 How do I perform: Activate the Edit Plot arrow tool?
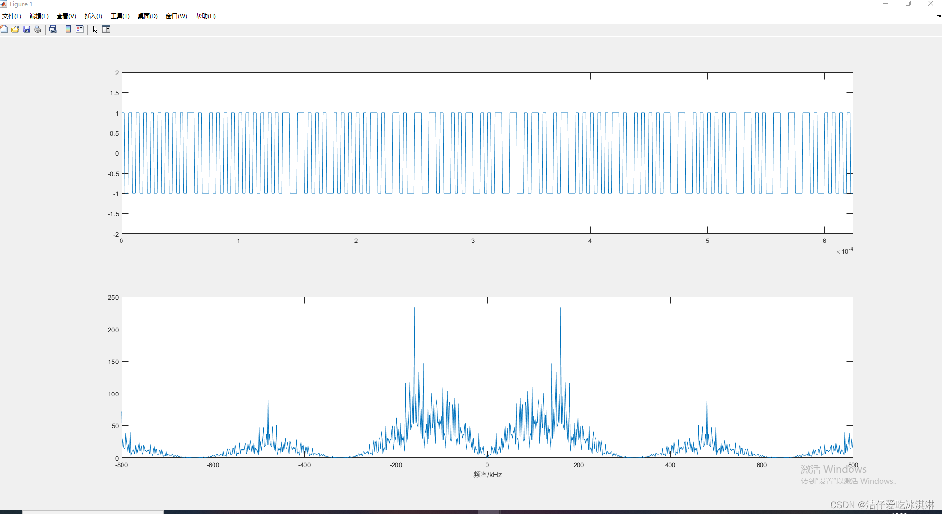click(x=95, y=30)
